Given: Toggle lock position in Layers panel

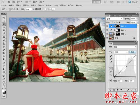Looking at the screenshot, I should click(117, 22).
